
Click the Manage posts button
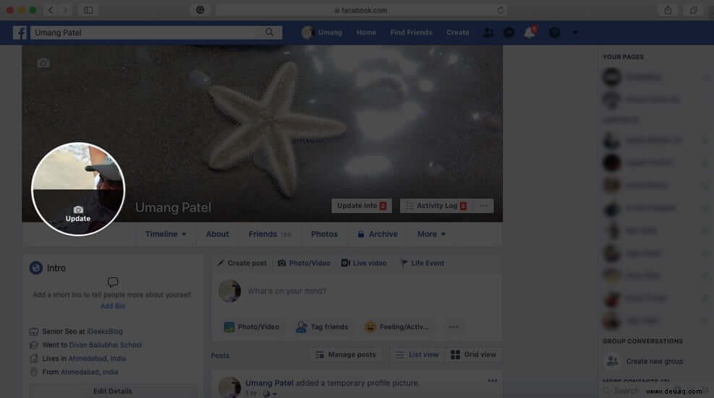point(346,355)
